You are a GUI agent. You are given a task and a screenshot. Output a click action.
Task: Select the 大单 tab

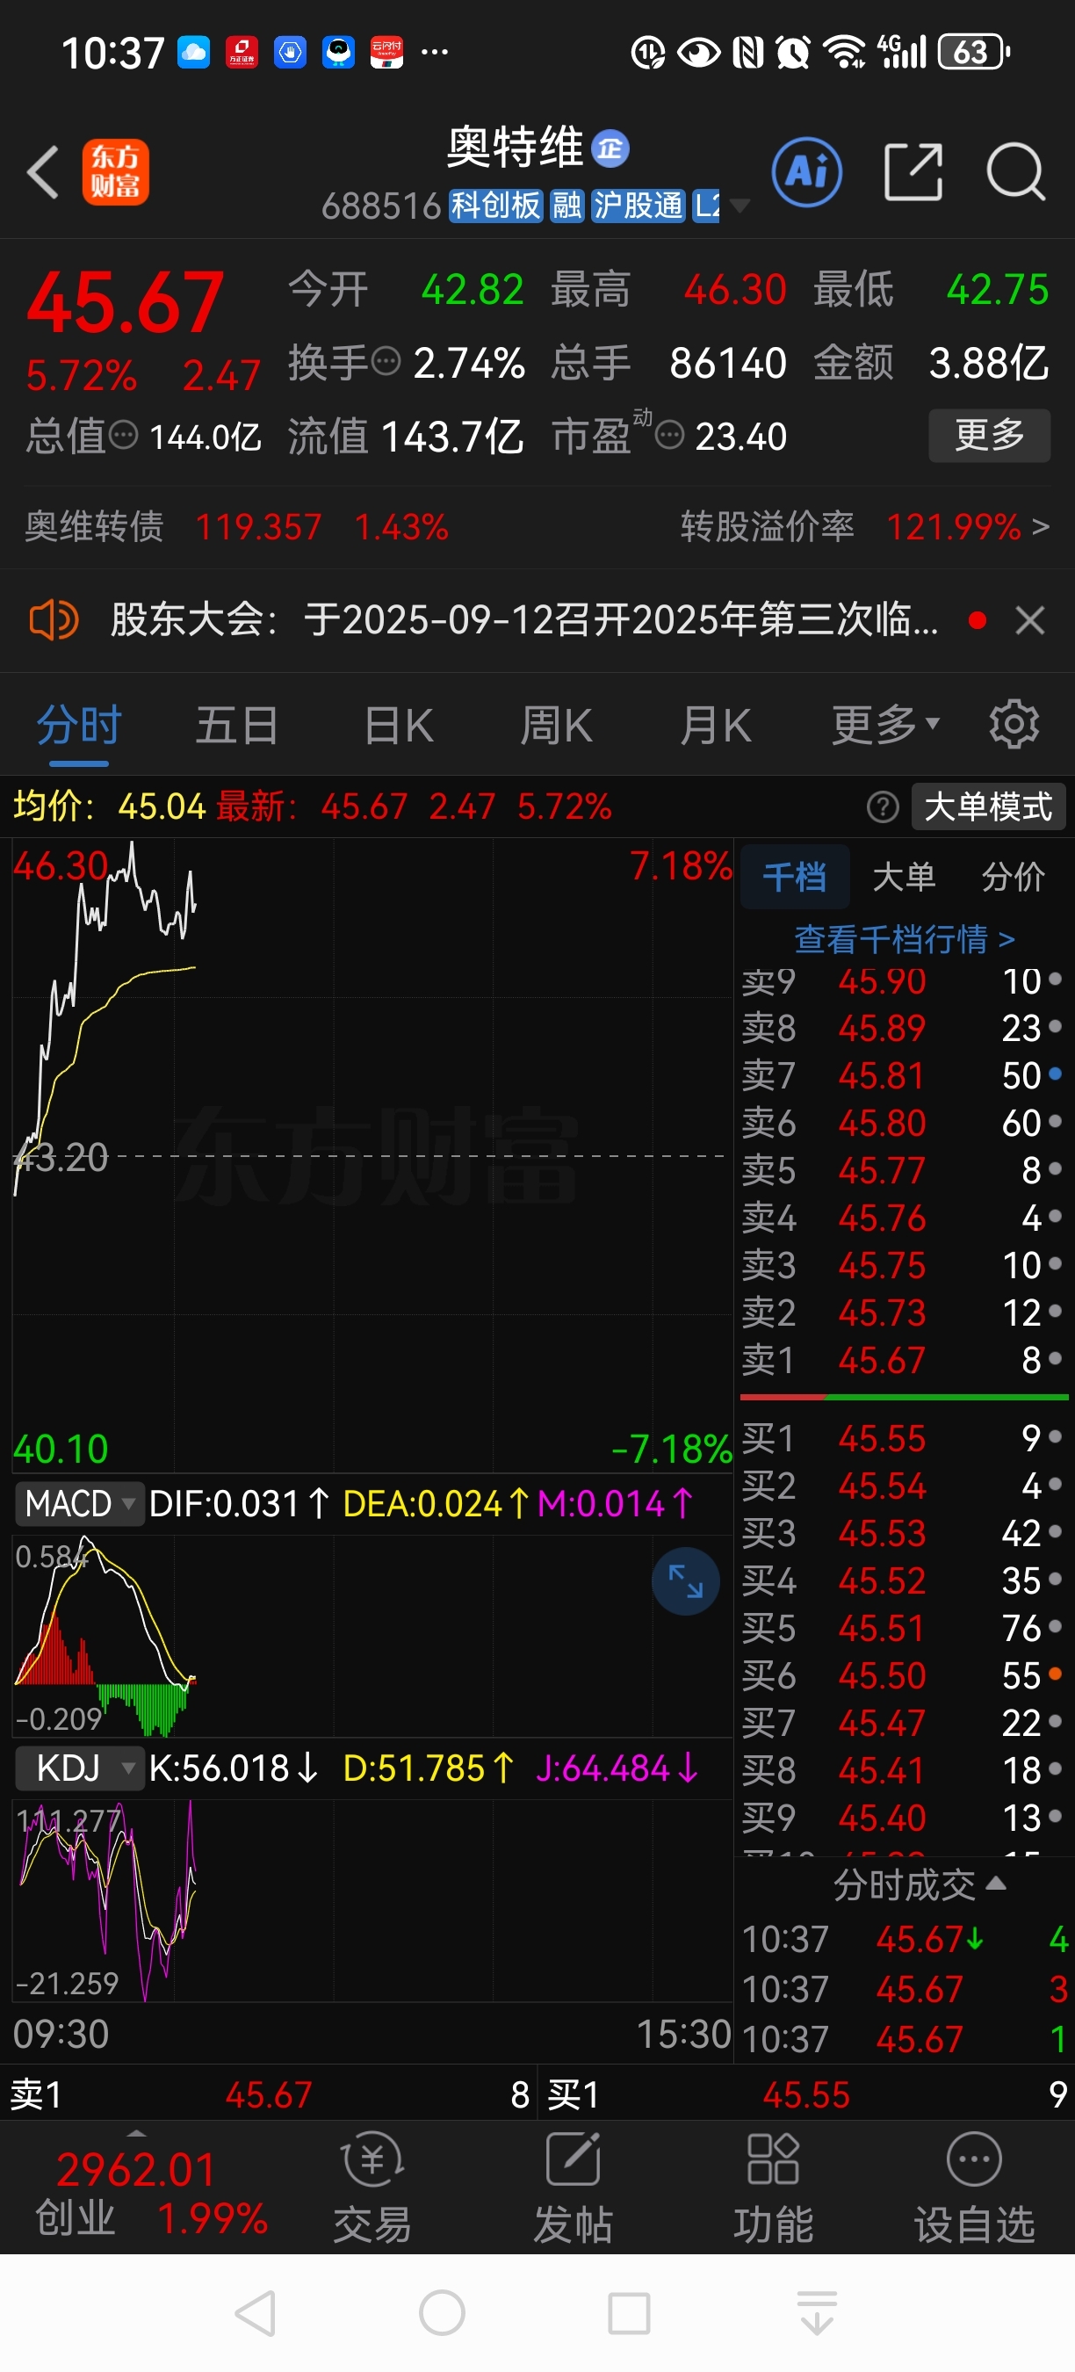pos(904,877)
